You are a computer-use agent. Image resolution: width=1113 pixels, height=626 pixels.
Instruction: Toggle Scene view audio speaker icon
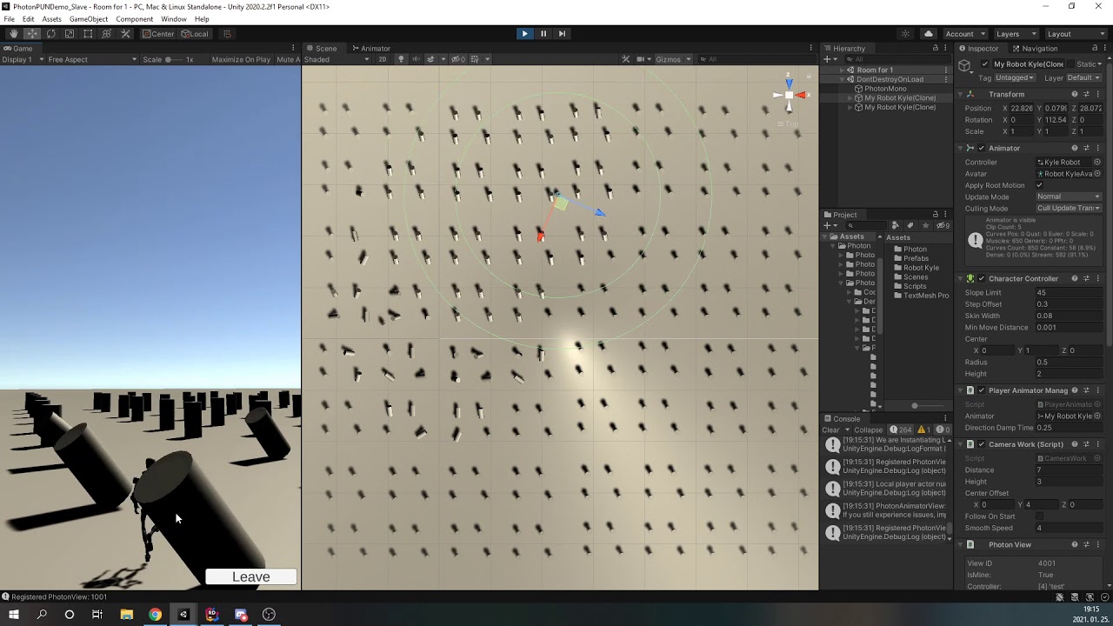click(x=416, y=59)
